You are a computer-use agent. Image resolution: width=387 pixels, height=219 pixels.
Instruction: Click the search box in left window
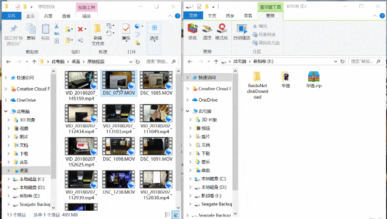click(161, 62)
